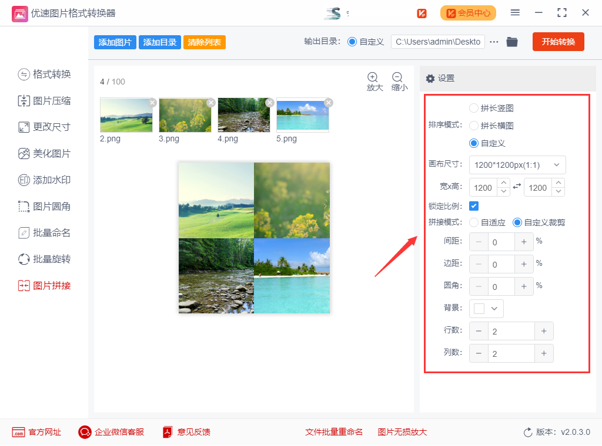Remove 4.png with its close icon
The height and width of the screenshot is (446, 602).
(270, 102)
